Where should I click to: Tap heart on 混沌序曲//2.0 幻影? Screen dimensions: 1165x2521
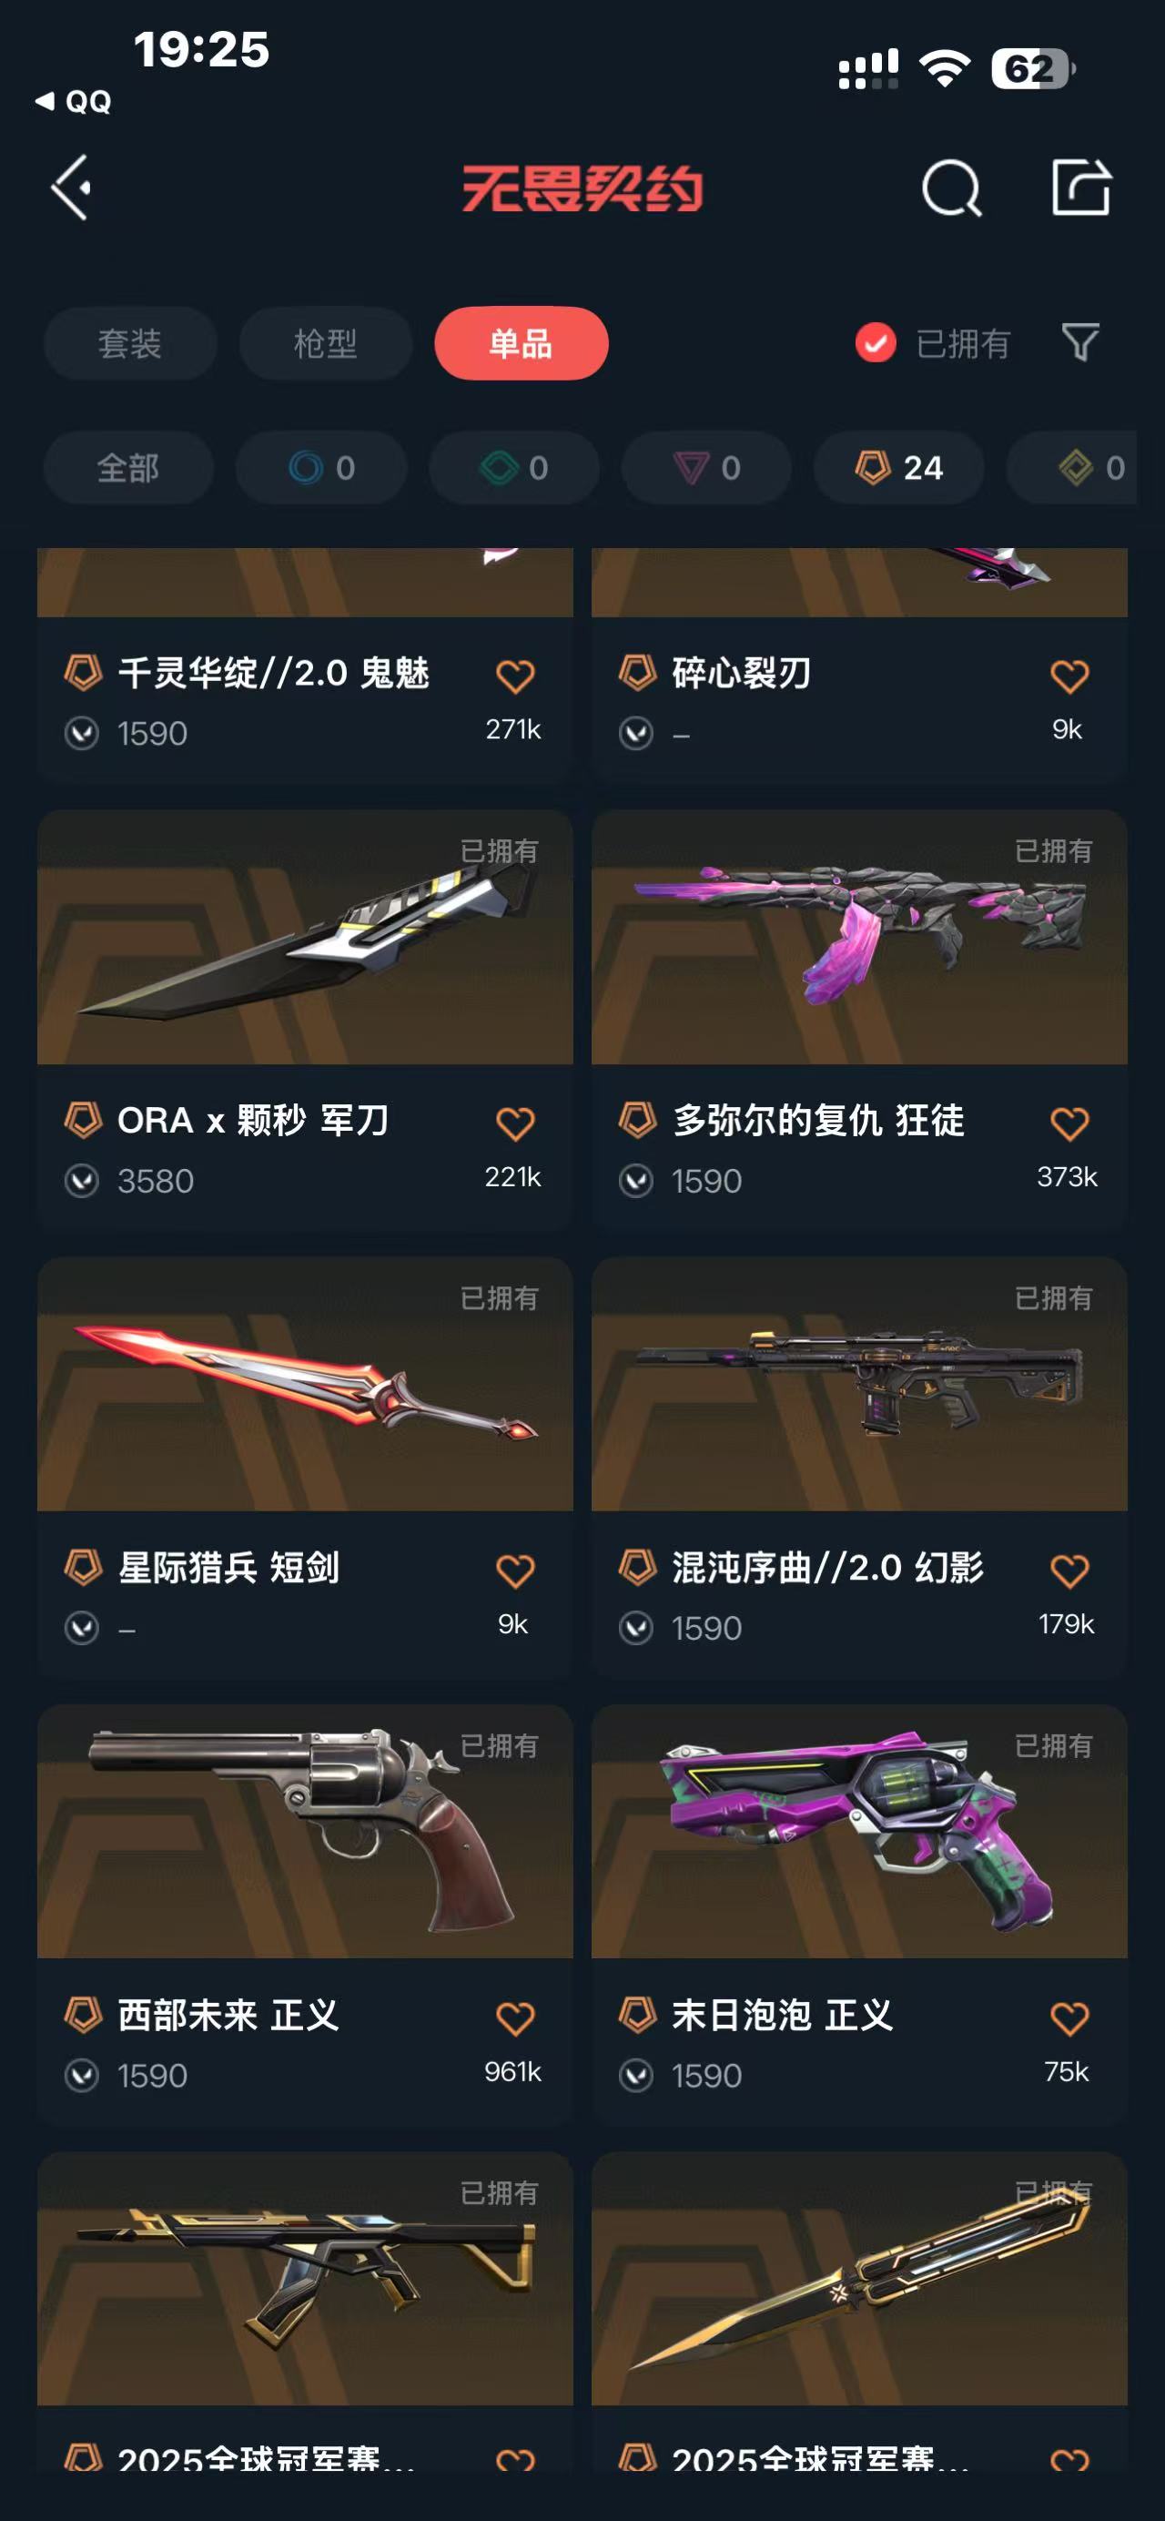pos(1069,1571)
